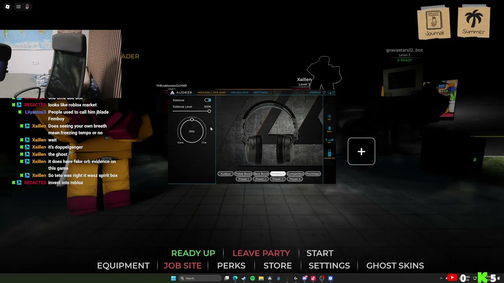Viewport: 504px width, 283px height.
Task: Toggle the Roblox voice chat microphone
Action: [27, 7]
